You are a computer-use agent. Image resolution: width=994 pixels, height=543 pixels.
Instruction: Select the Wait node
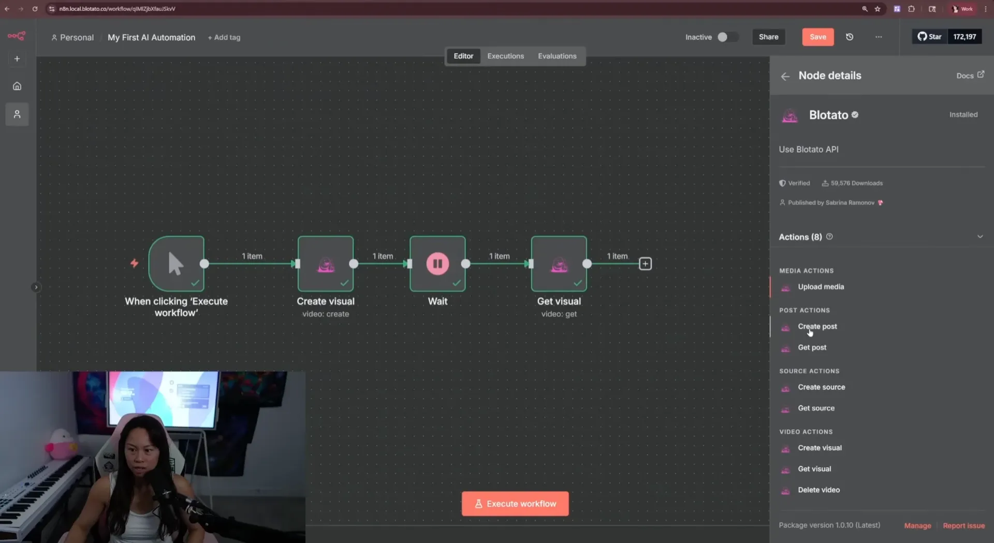[437, 263]
